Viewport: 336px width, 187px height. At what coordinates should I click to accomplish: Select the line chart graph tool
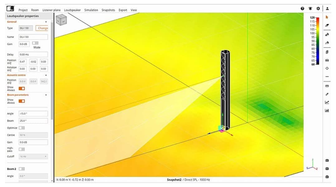click(327, 102)
